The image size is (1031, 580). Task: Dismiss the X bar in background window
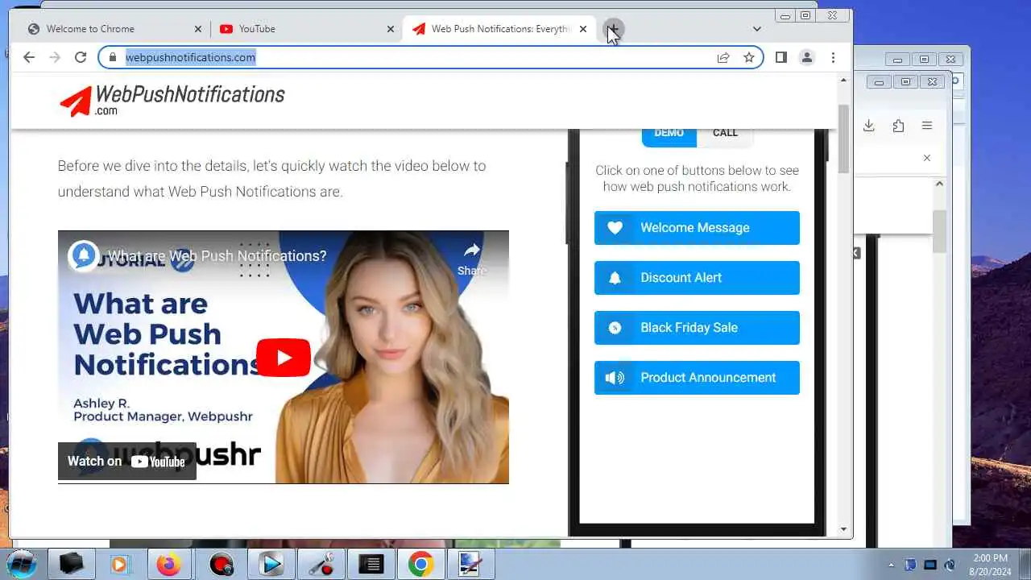pyautogui.click(x=927, y=158)
